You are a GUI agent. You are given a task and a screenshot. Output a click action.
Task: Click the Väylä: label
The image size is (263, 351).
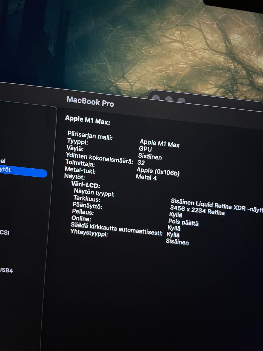[75, 148]
